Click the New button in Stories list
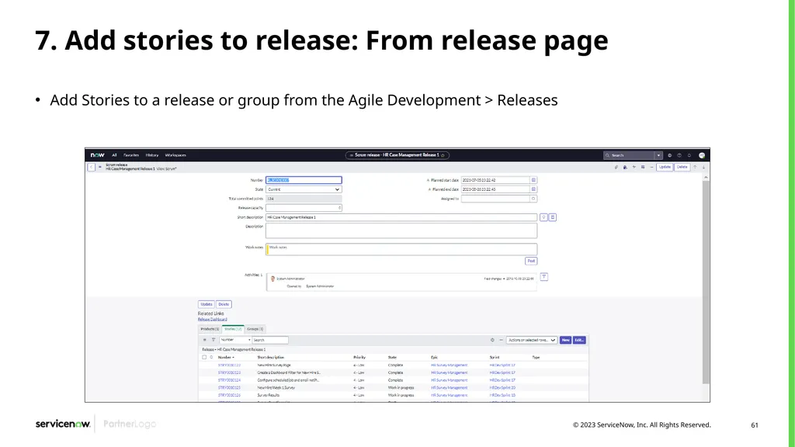The width and height of the screenshot is (795, 447). click(565, 340)
